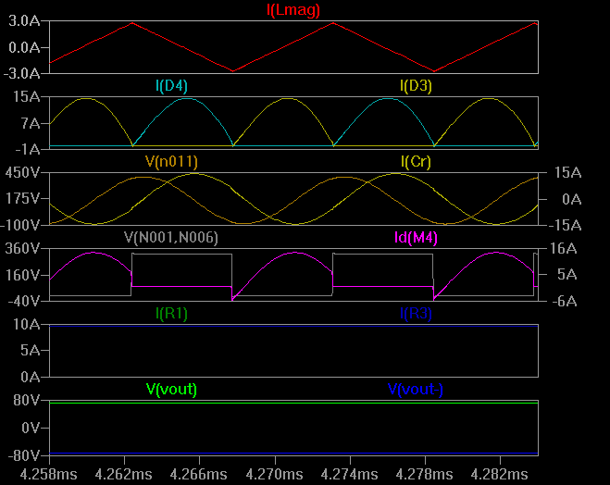The height and width of the screenshot is (485, 610).
Task: Click the 4.262ms time axis label
Action: [124, 475]
